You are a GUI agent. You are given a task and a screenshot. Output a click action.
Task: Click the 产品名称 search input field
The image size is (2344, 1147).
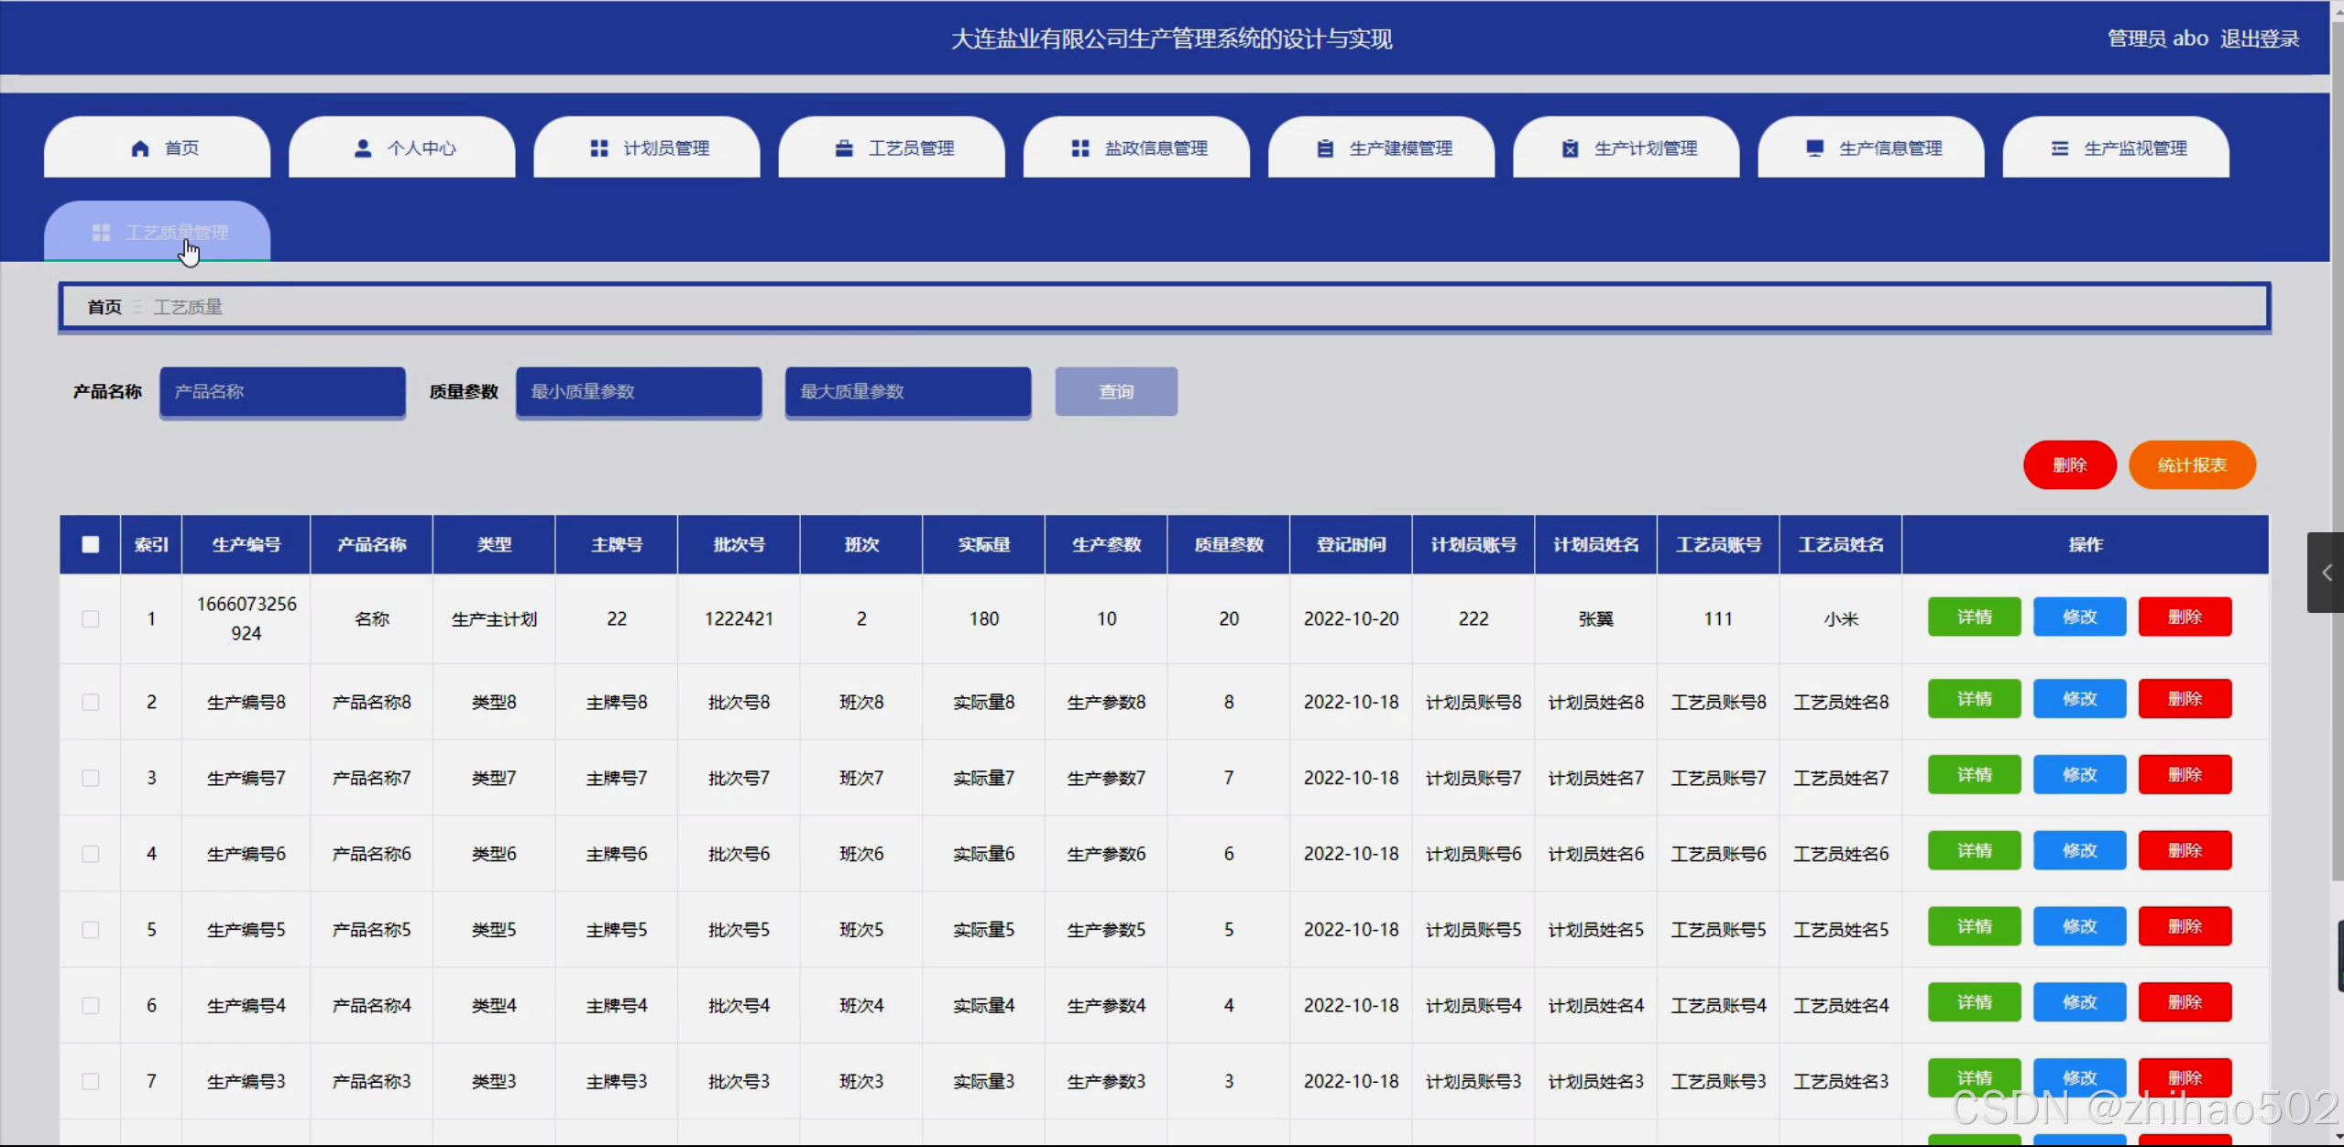[x=282, y=392]
